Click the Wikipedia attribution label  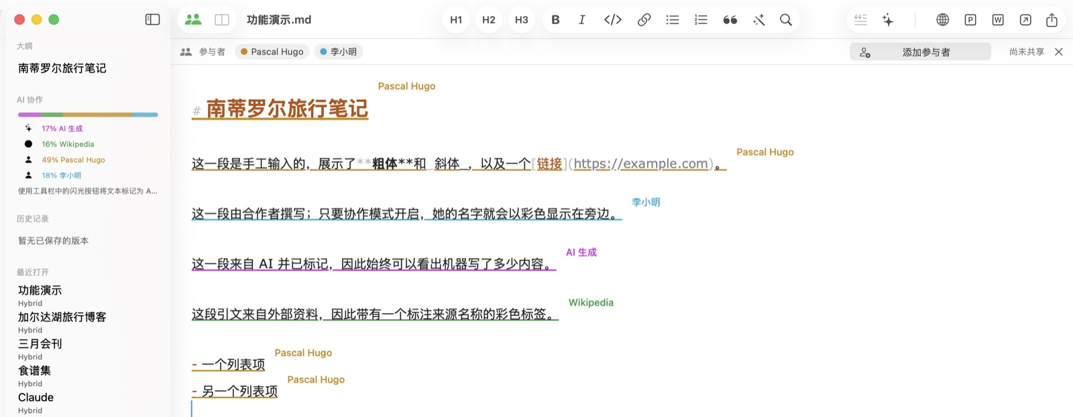[591, 302]
